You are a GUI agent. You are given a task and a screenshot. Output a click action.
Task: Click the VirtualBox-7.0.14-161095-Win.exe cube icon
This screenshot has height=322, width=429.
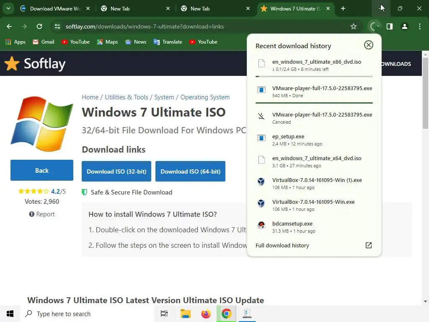click(x=261, y=203)
